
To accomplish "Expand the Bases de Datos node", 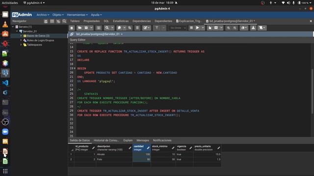I will tap(21, 36).
